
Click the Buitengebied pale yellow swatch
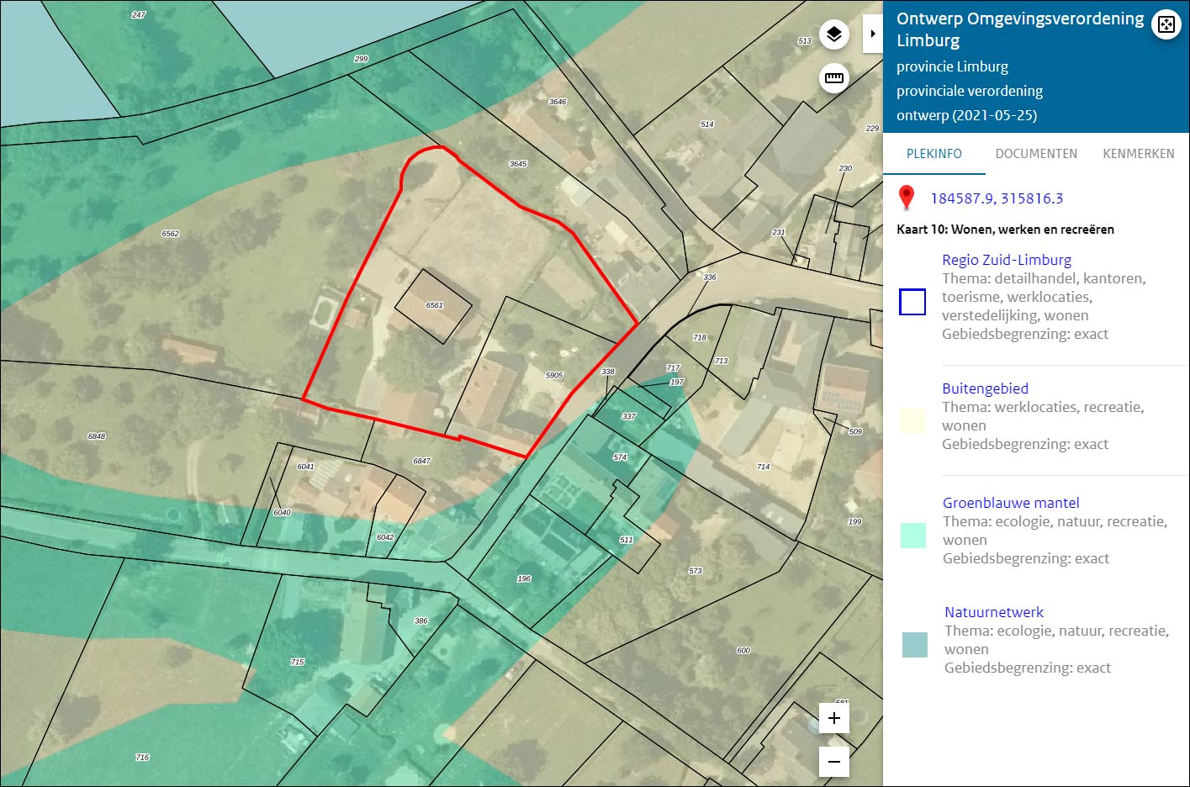point(912,421)
